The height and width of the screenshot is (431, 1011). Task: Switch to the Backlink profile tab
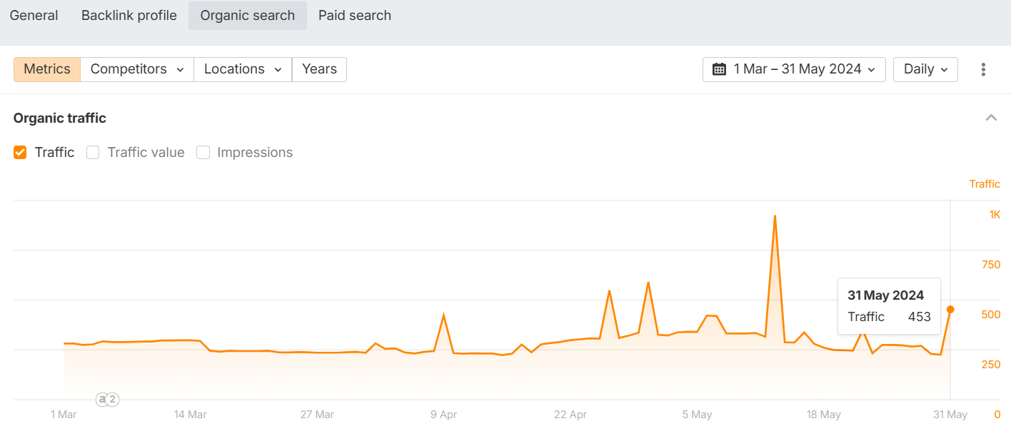pyautogui.click(x=129, y=15)
